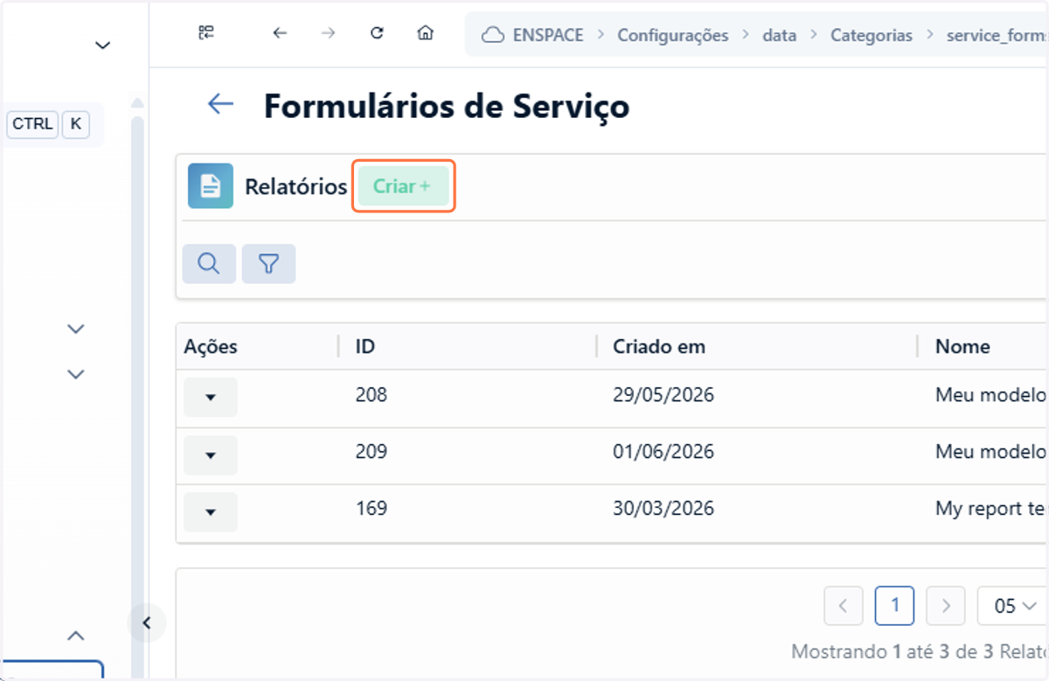Open search with the magnifier button
The width and height of the screenshot is (1049, 681).
pos(209,263)
